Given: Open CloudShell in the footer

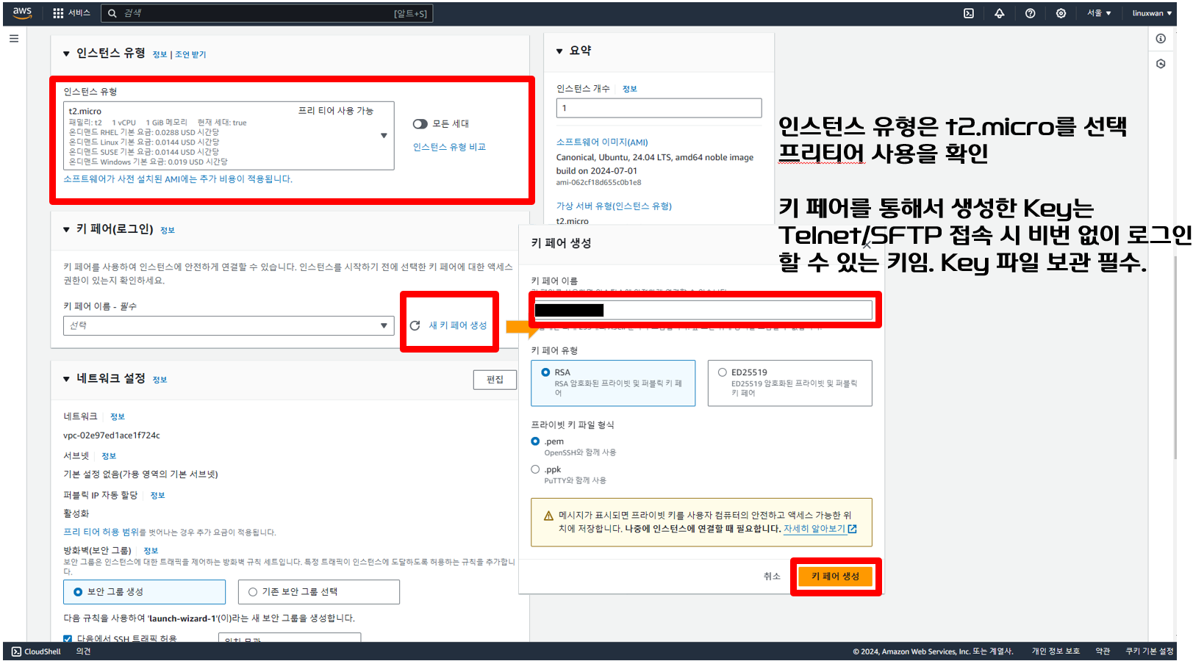Looking at the screenshot, I should [x=37, y=651].
